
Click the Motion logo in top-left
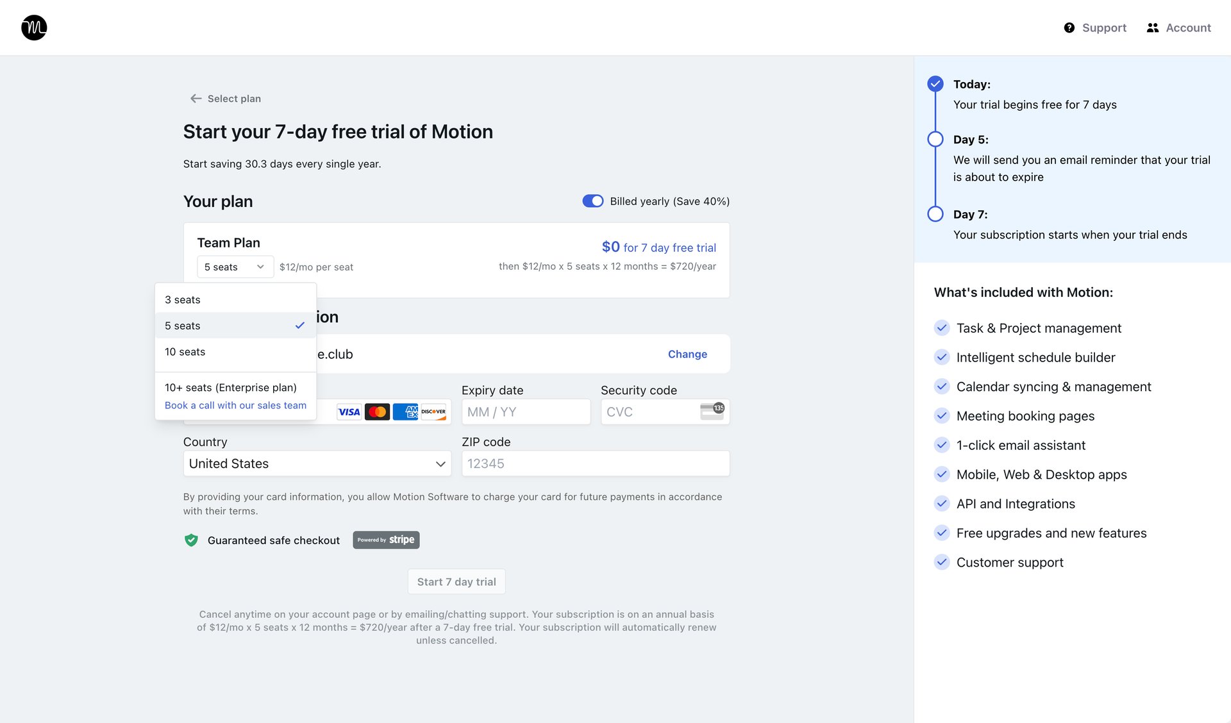(x=33, y=28)
